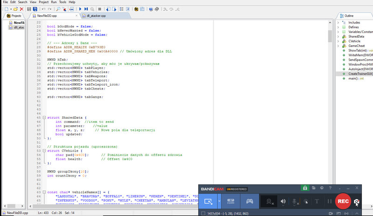Image resolution: width=373 pixels, height=216 pixels.
Task: Click the Compile play arrow icon
Action: (80, 9)
